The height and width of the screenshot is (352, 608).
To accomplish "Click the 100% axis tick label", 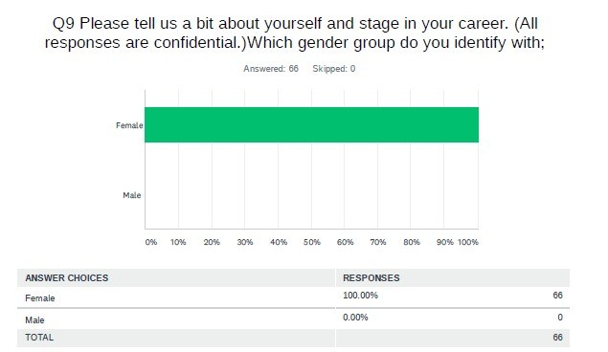I will pyautogui.click(x=468, y=242).
